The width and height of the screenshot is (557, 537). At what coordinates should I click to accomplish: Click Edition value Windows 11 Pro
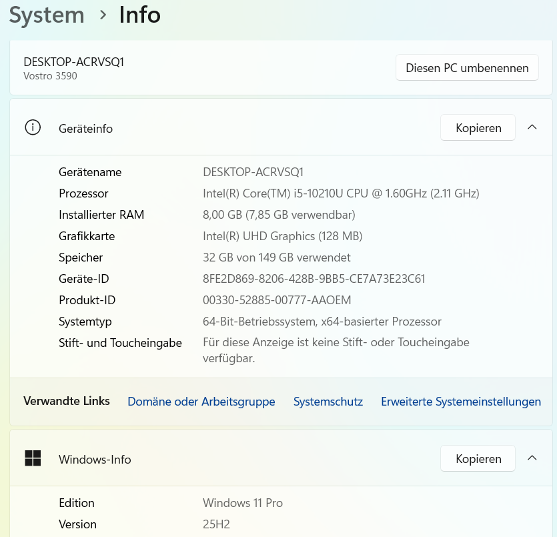243,502
